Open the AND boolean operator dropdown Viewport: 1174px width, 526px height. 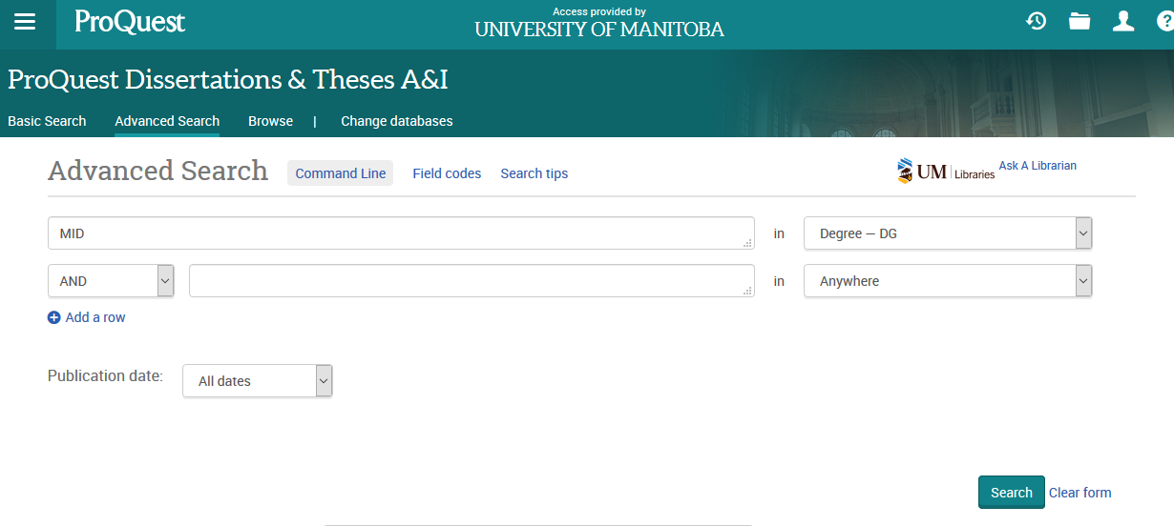coord(111,281)
